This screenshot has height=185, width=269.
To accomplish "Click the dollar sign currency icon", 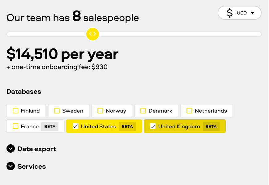I will [x=230, y=13].
